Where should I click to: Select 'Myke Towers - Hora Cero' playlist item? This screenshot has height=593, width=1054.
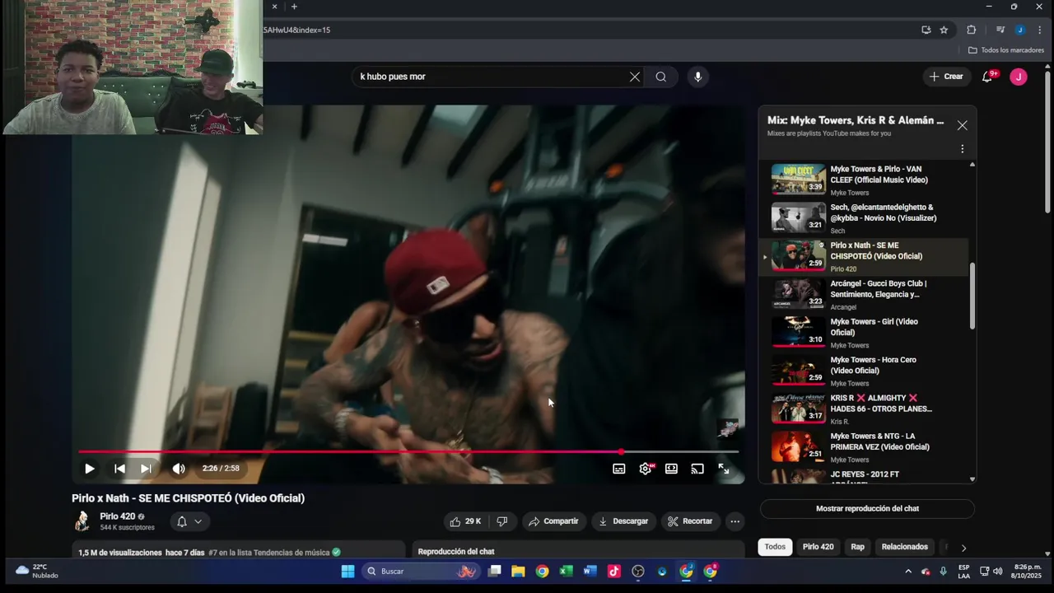click(x=862, y=371)
